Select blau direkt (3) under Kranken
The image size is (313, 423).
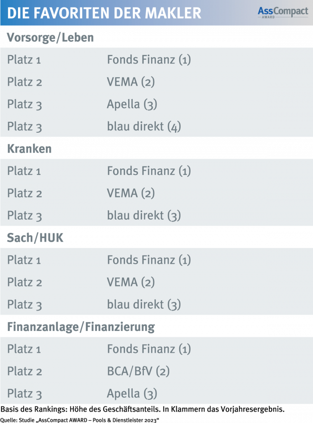144,216
